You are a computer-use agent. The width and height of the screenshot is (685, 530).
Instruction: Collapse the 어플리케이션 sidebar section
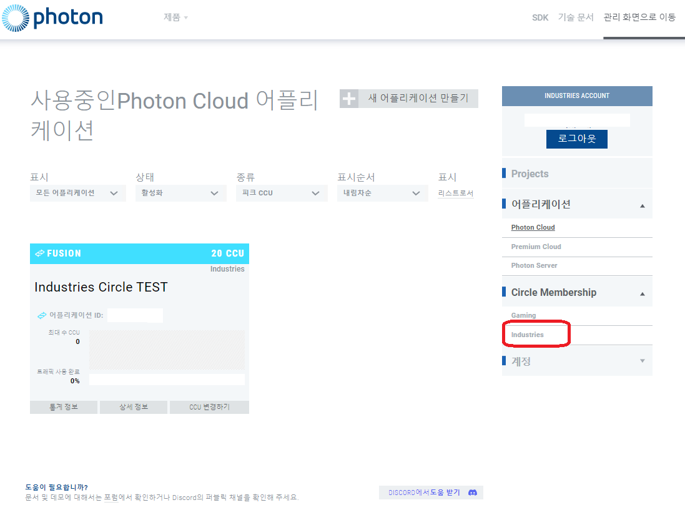[x=642, y=205]
